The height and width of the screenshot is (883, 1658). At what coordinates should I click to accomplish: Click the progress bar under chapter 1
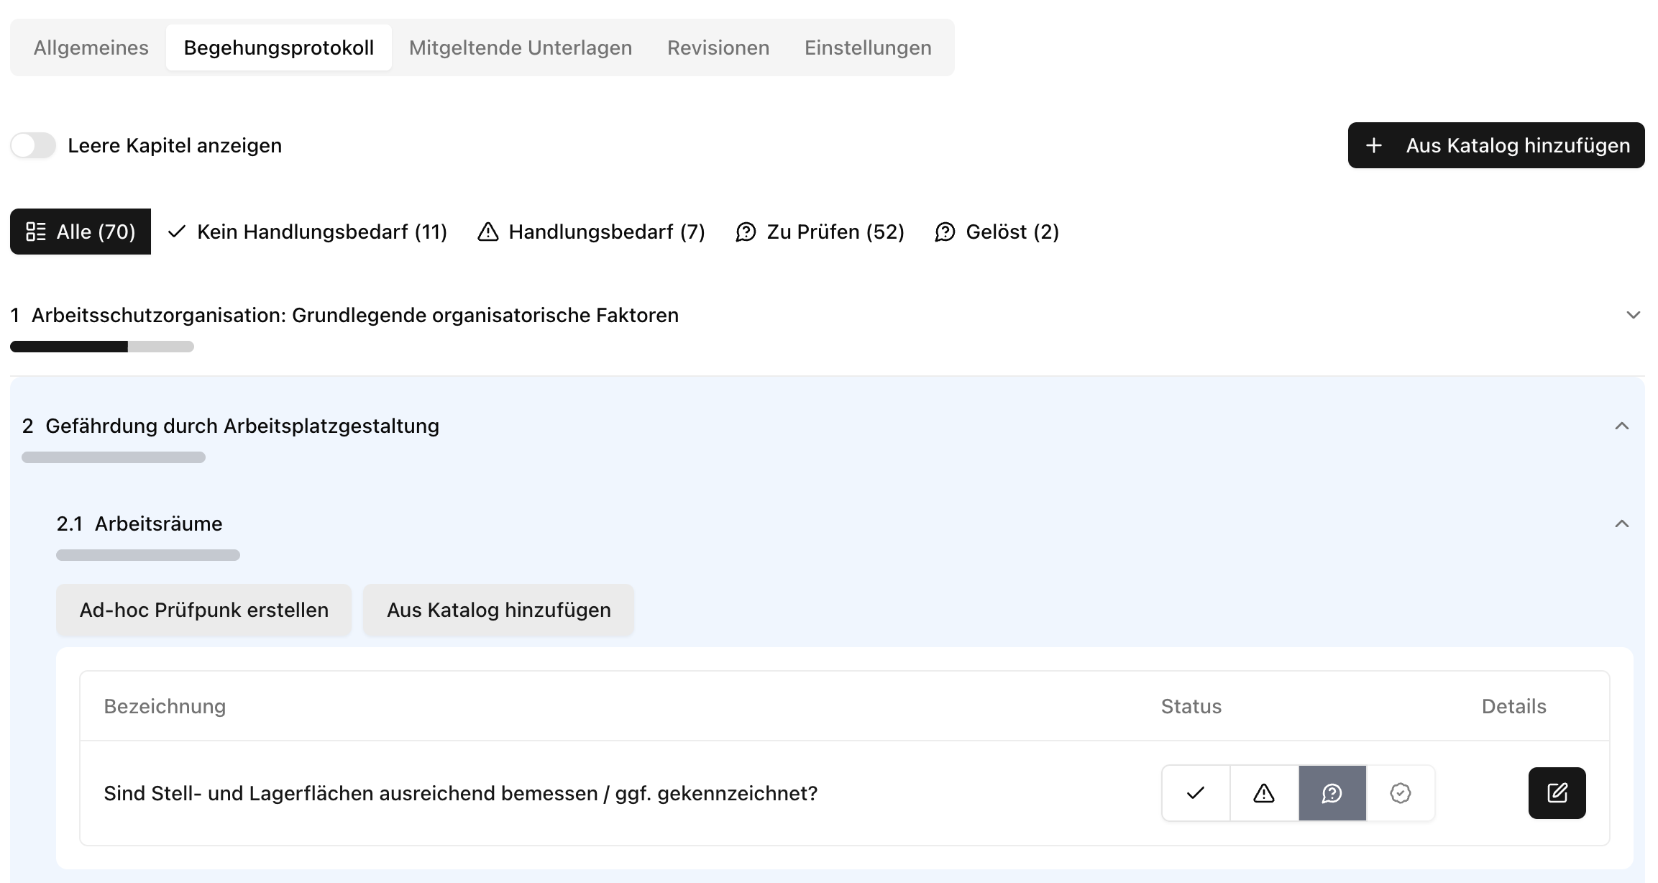pos(101,347)
